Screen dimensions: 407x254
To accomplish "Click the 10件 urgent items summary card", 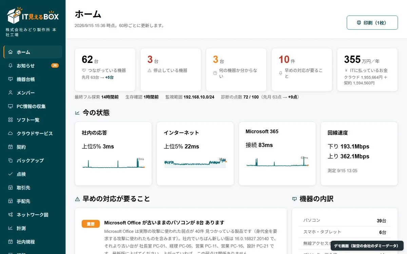I will 302,70.
